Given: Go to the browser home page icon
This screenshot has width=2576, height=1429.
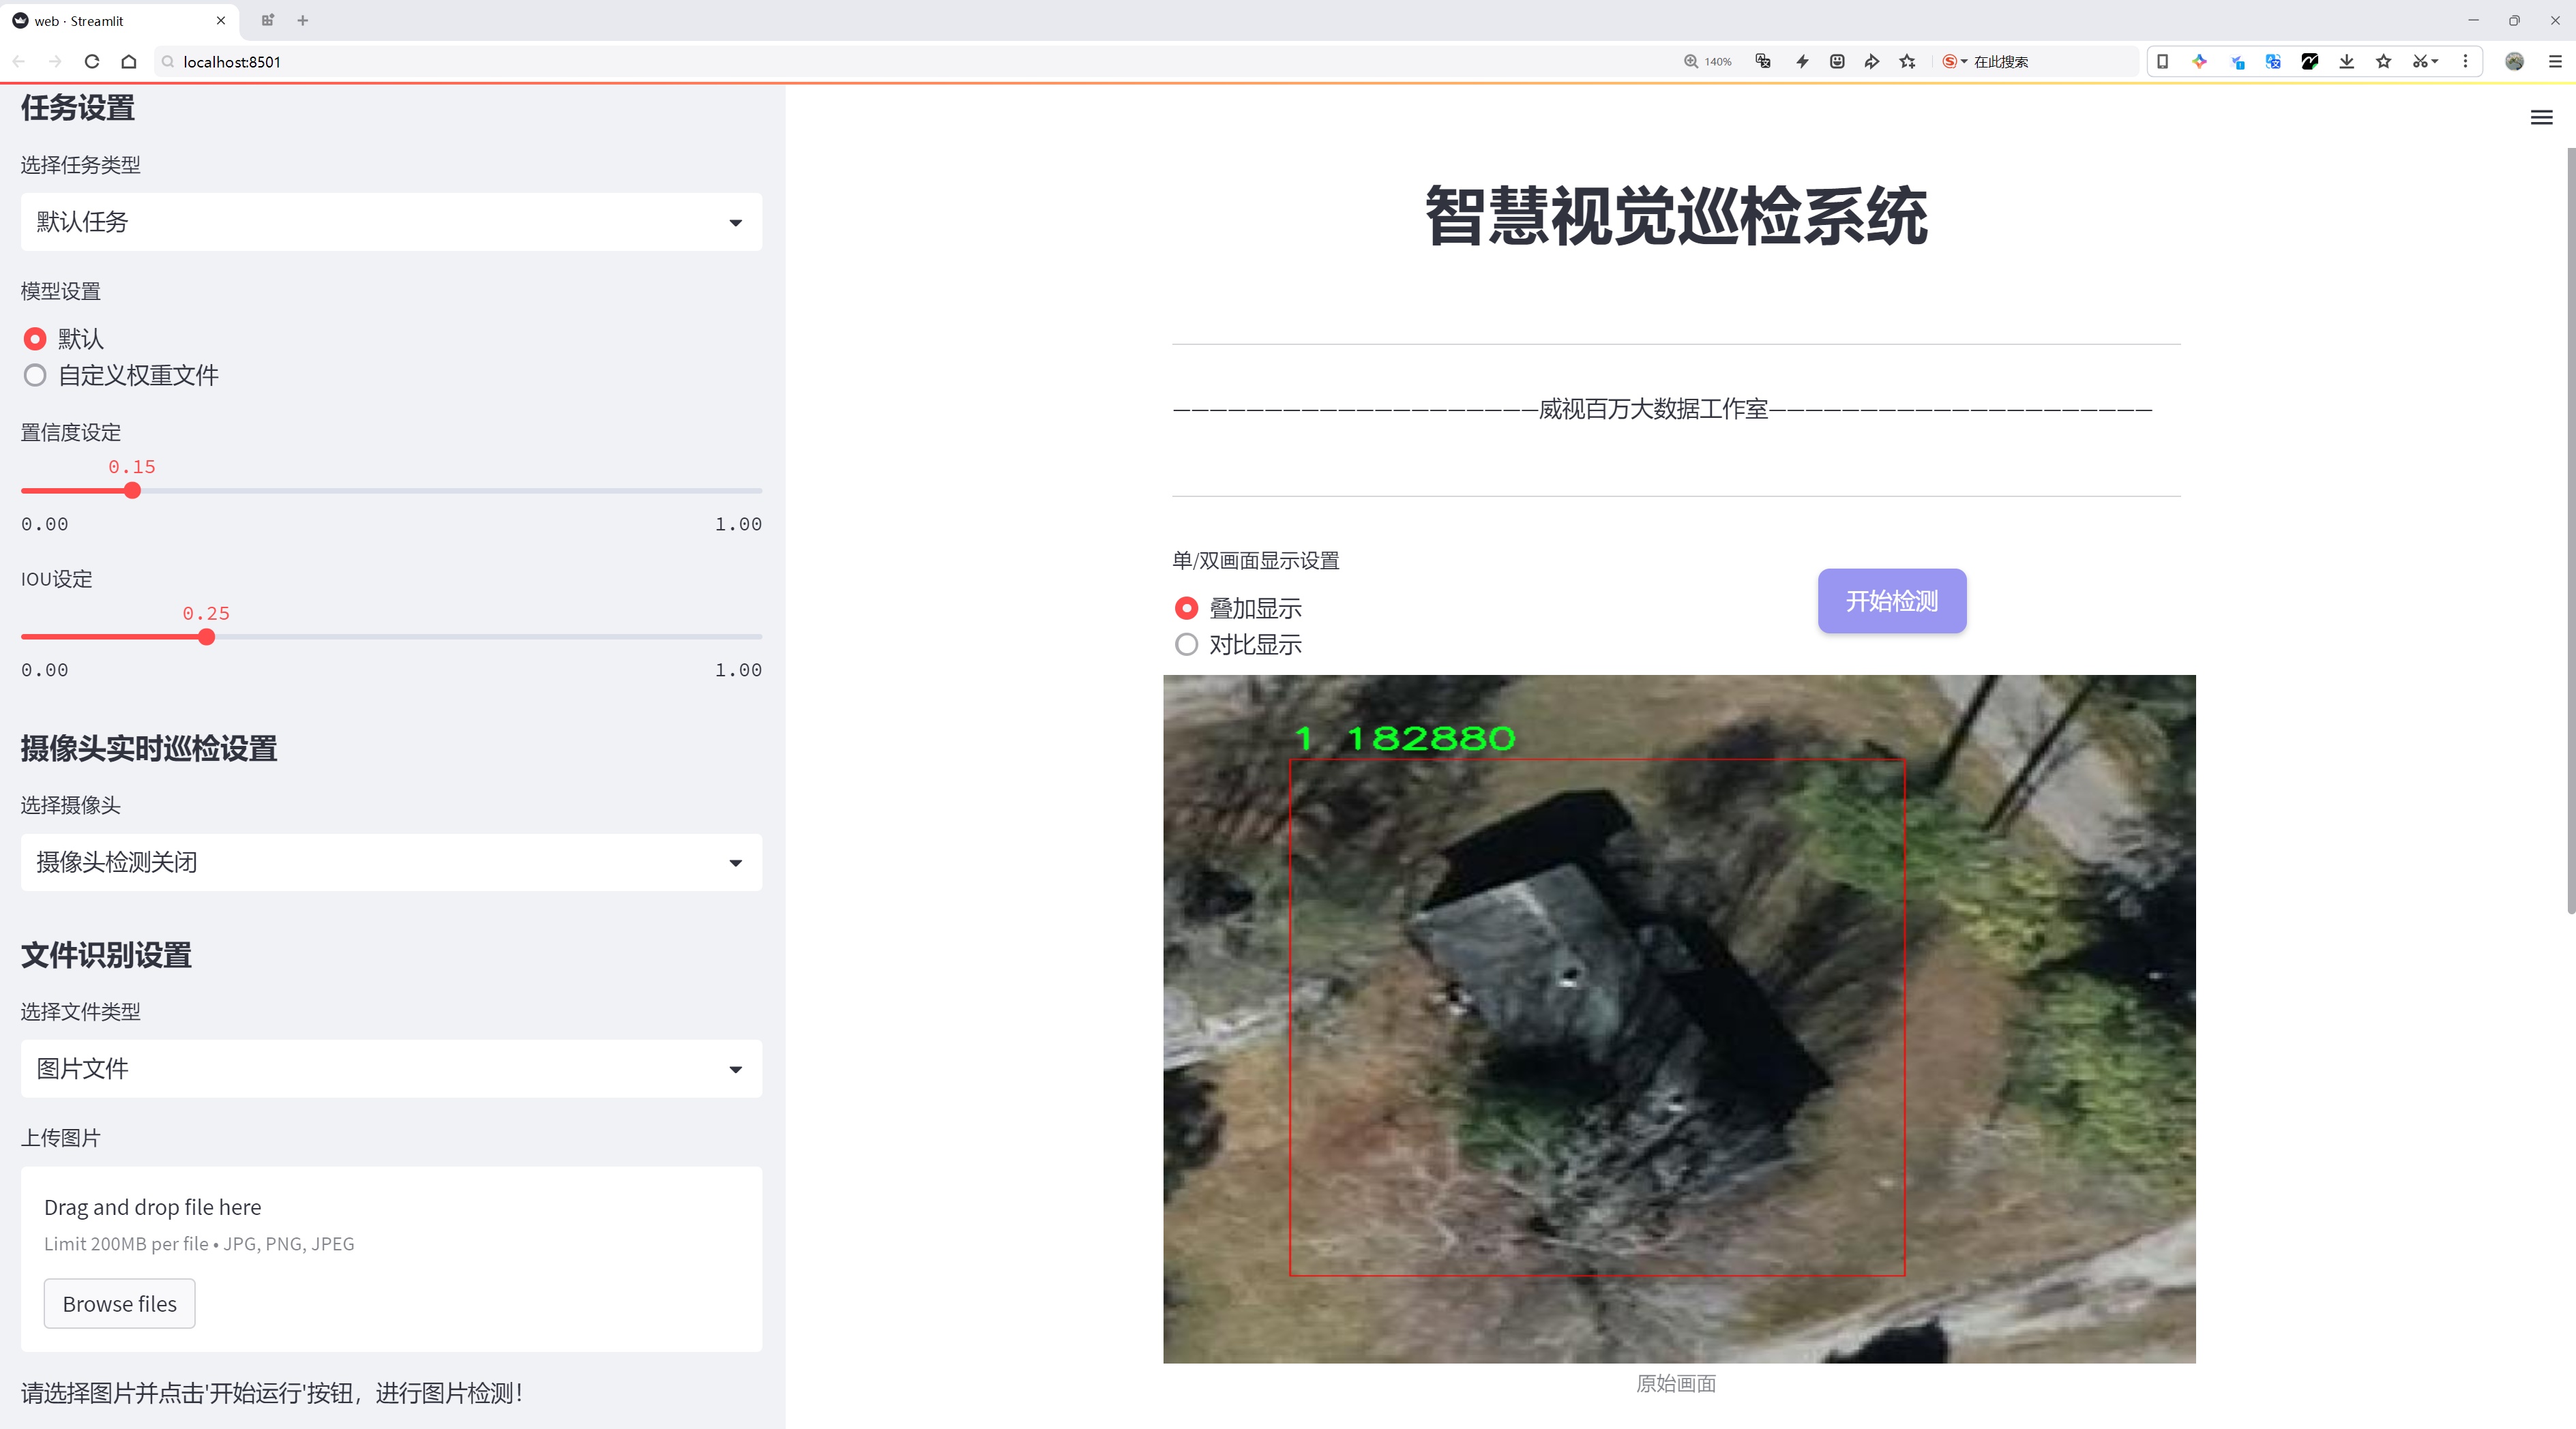Looking at the screenshot, I should pyautogui.click(x=129, y=62).
